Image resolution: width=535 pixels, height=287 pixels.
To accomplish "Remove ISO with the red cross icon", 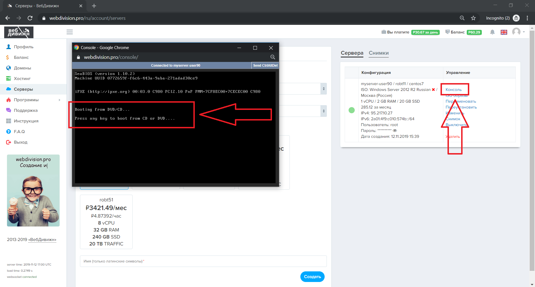I will point(433,90).
